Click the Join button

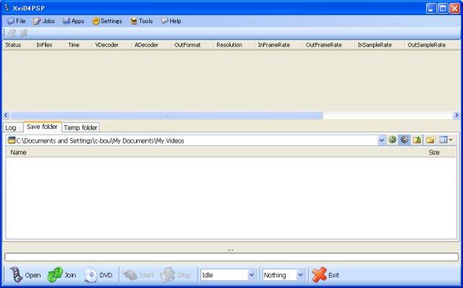click(x=61, y=275)
